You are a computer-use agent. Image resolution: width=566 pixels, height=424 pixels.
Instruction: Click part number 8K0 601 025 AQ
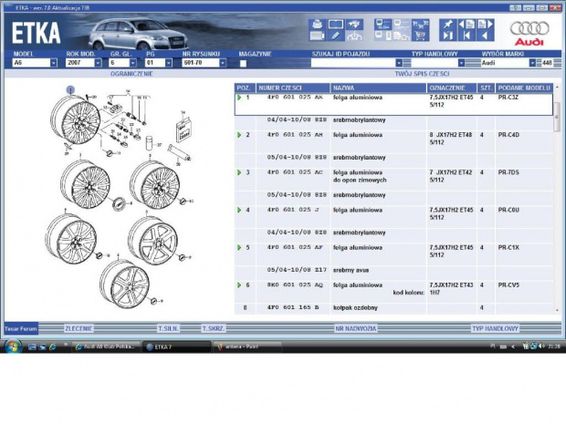click(295, 284)
